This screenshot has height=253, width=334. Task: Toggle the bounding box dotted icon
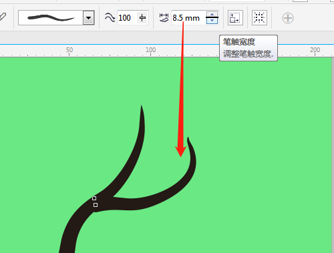[259, 17]
